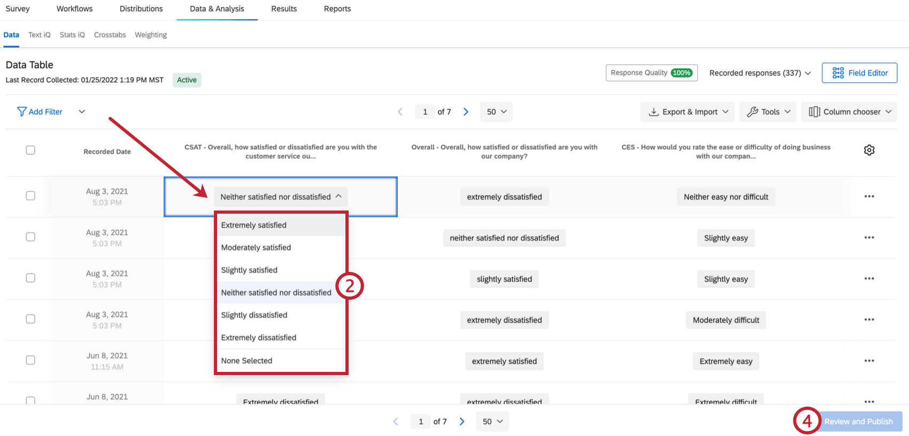Click bottom next page arrow

point(462,422)
